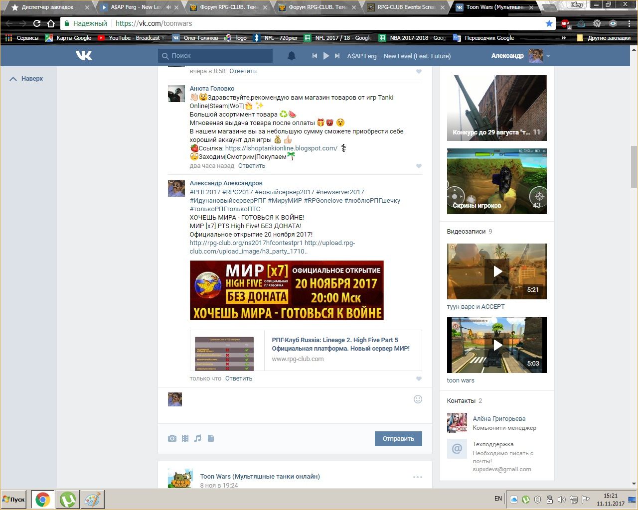Open Toon Wars post author link
Image resolution: width=638 pixels, height=510 pixels.
pyautogui.click(x=260, y=477)
